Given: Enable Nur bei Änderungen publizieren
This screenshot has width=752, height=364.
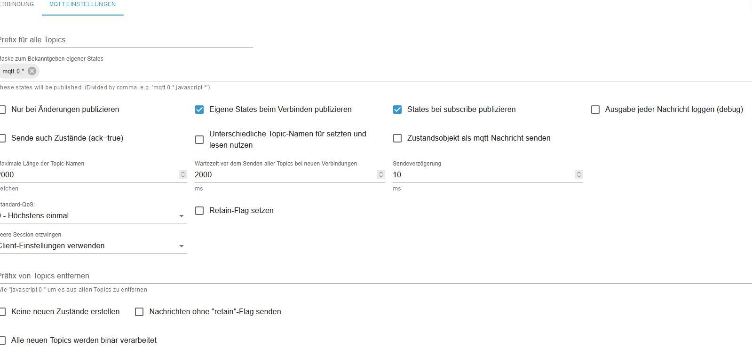Looking at the screenshot, I should click(x=3, y=110).
